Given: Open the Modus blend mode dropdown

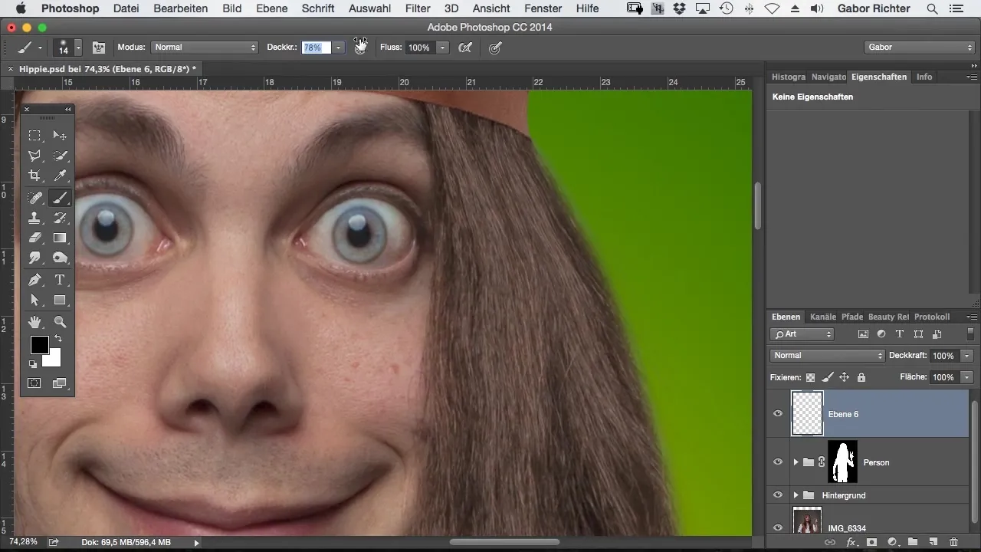Looking at the screenshot, I should (205, 48).
